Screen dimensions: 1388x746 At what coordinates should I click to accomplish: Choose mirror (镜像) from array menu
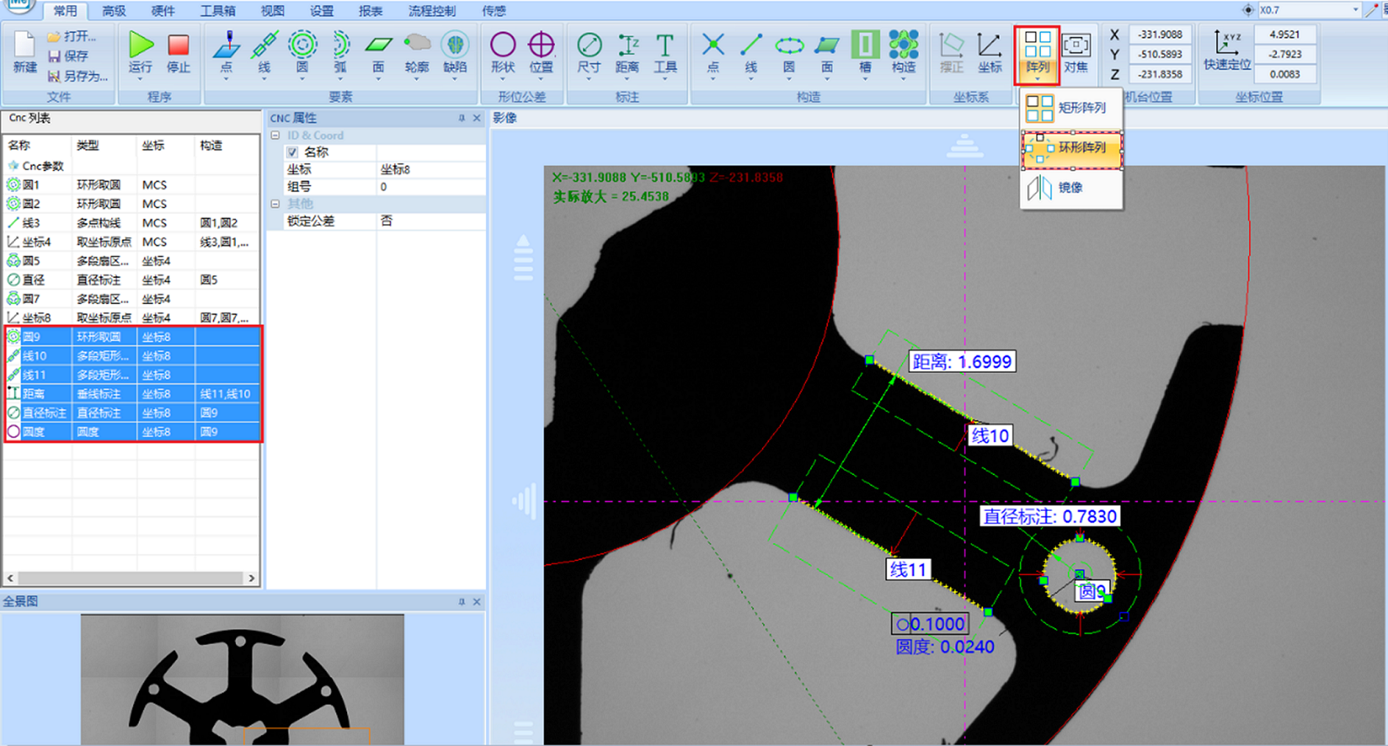[1069, 188]
